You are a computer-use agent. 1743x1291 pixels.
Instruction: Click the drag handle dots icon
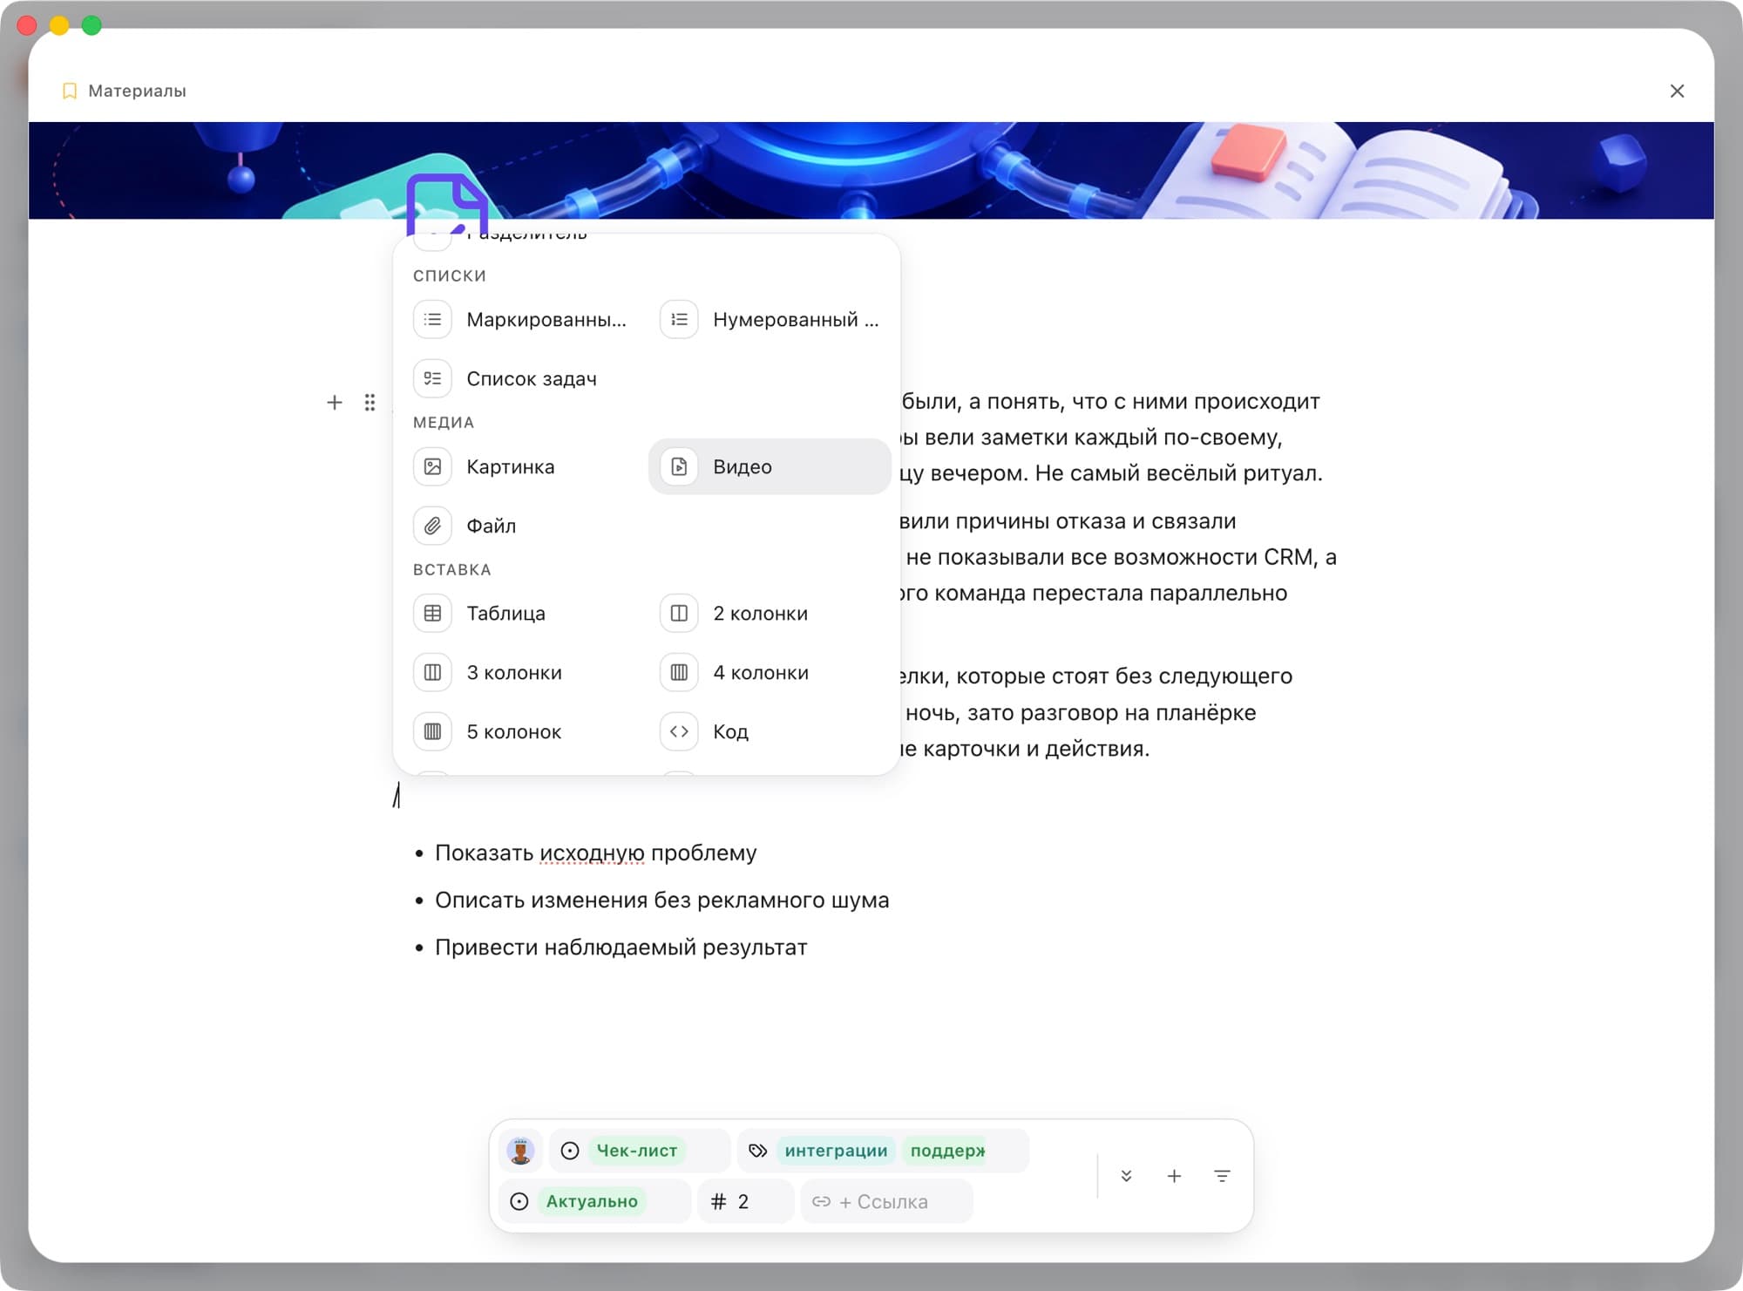(370, 402)
